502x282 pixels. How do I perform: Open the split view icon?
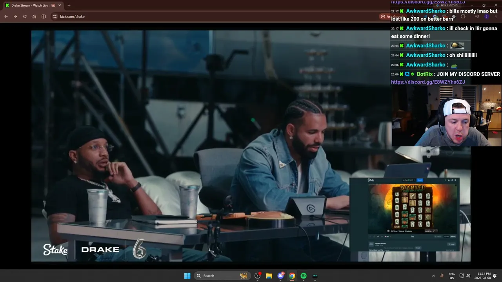tap(44, 16)
